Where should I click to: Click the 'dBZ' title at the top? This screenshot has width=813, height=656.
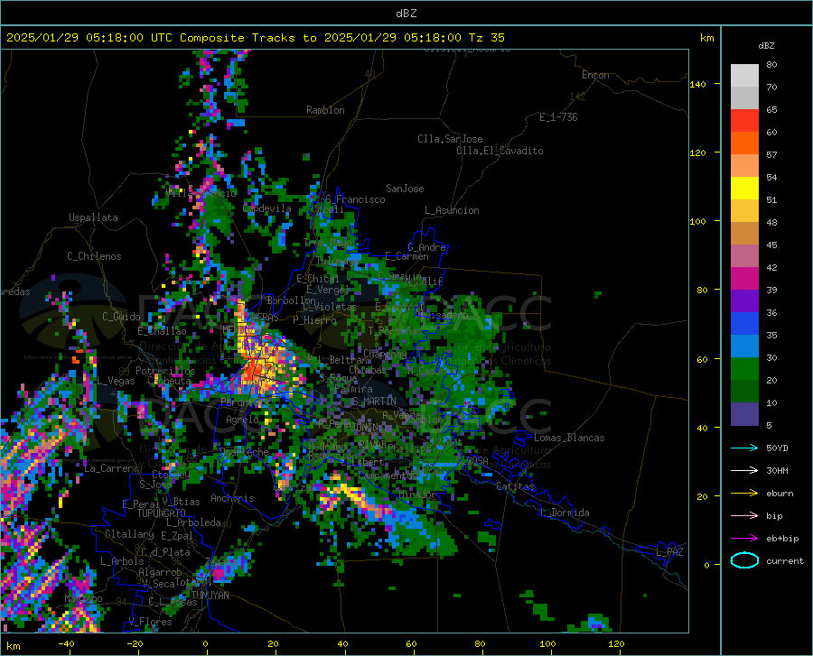click(x=406, y=14)
